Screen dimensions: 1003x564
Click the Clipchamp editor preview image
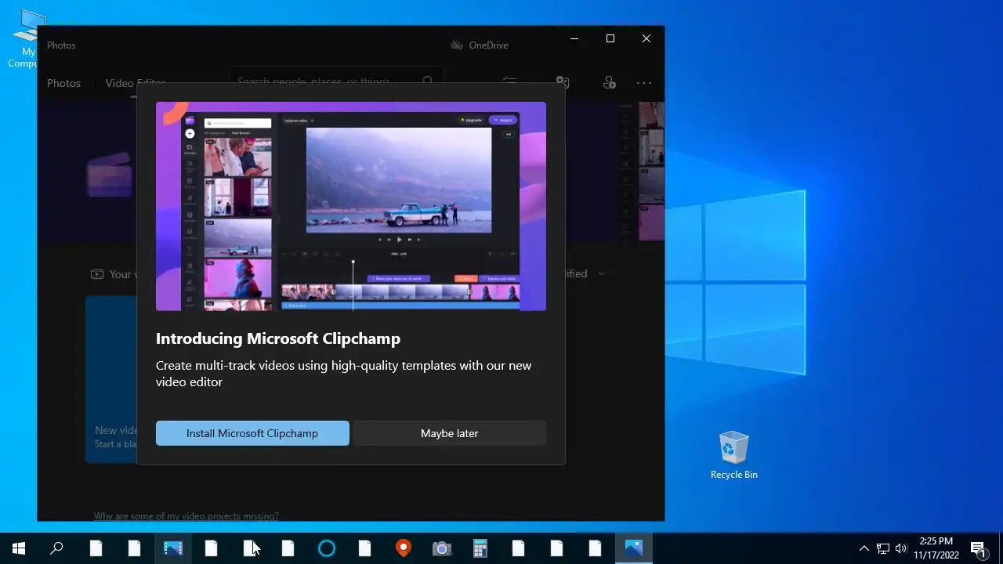click(351, 206)
